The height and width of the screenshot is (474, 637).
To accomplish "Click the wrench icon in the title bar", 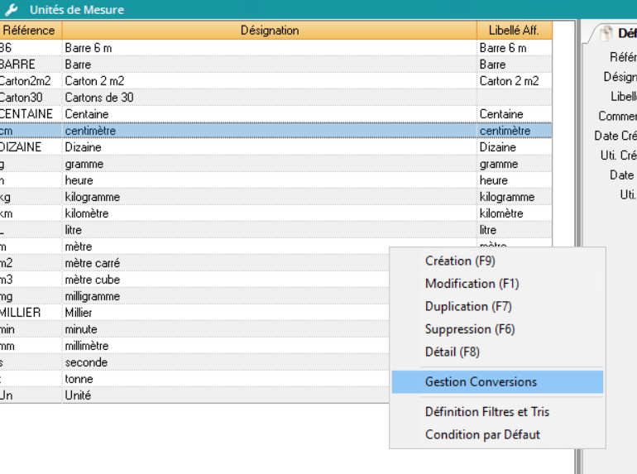I will 11,10.
